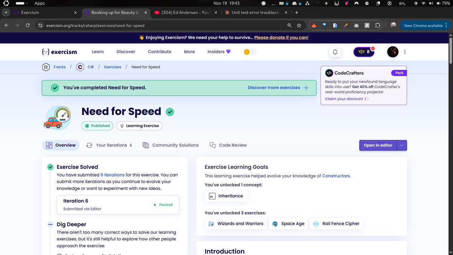Collapse the Dig Deeper section
This screenshot has width=453, height=255.
click(x=50, y=224)
